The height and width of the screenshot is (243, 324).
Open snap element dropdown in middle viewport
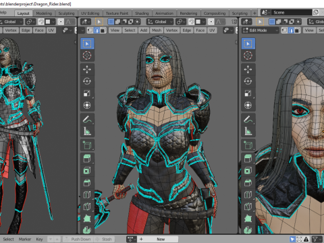200,22
